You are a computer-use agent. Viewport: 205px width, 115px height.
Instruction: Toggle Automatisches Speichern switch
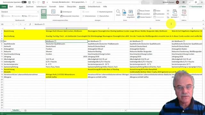click(24, 2)
